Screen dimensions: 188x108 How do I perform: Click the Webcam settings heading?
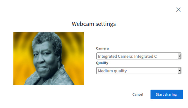tap(94, 24)
